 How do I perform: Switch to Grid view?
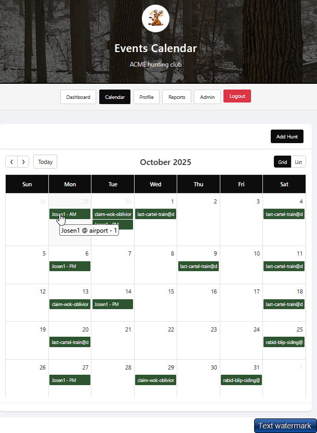pyautogui.click(x=282, y=162)
